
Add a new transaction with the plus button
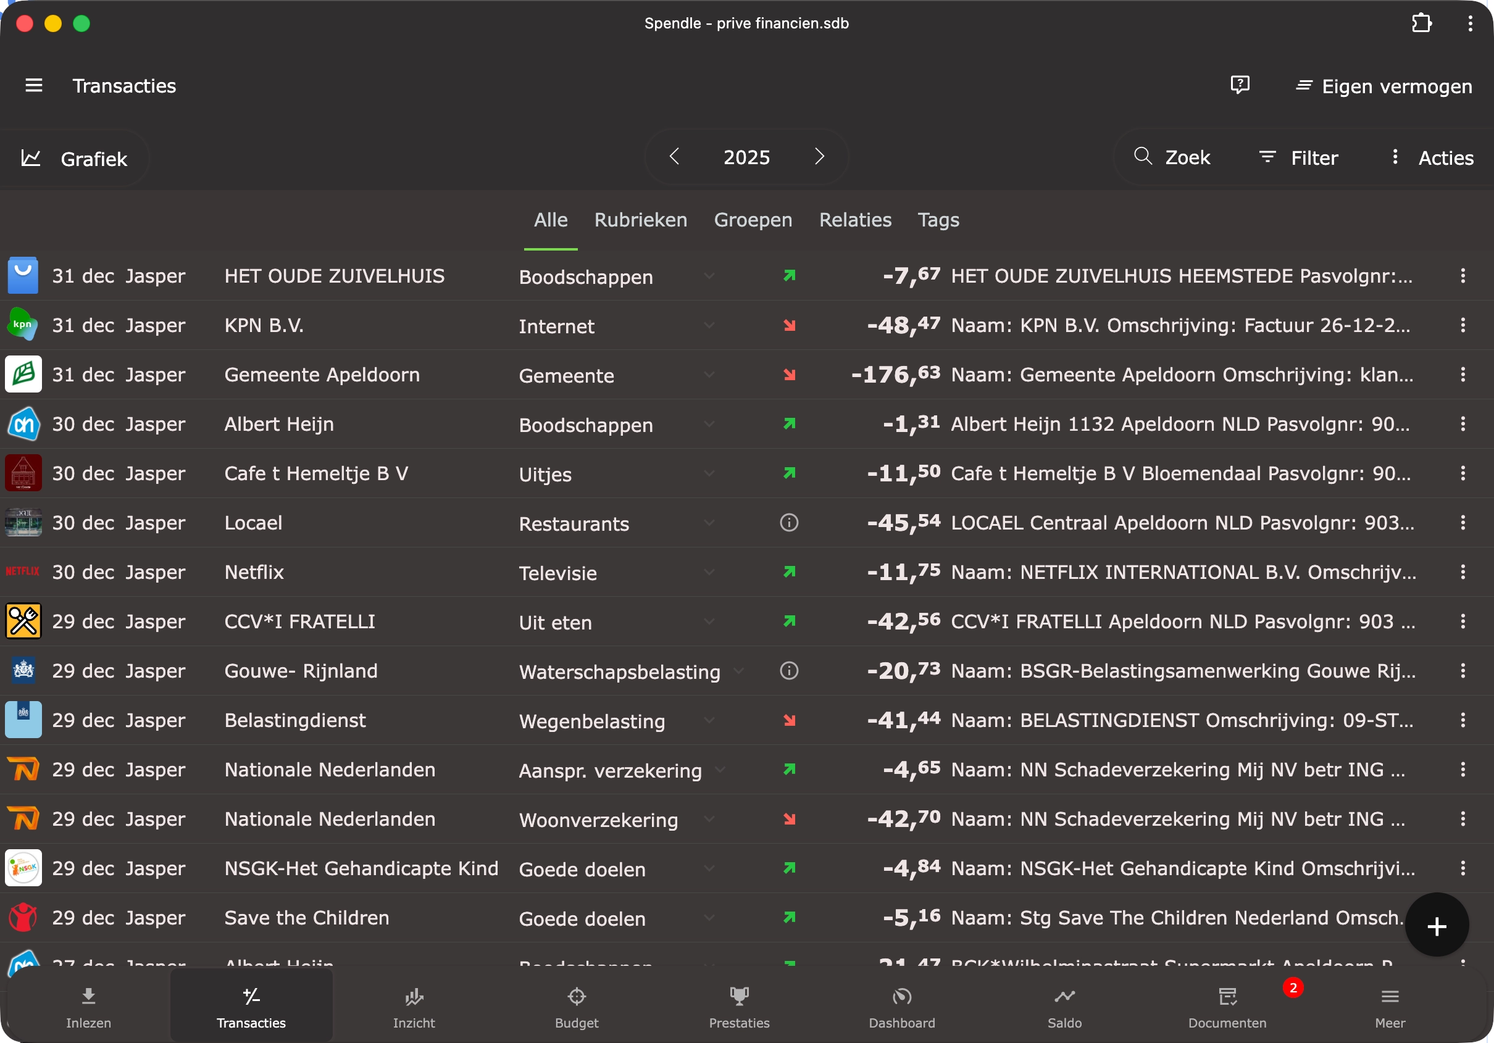(x=1437, y=926)
